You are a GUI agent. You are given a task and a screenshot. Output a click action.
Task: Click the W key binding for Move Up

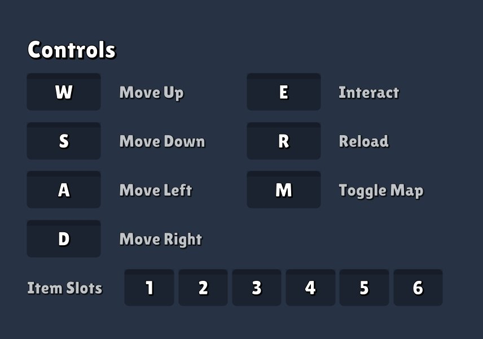pyautogui.click(x=64, y=92)
